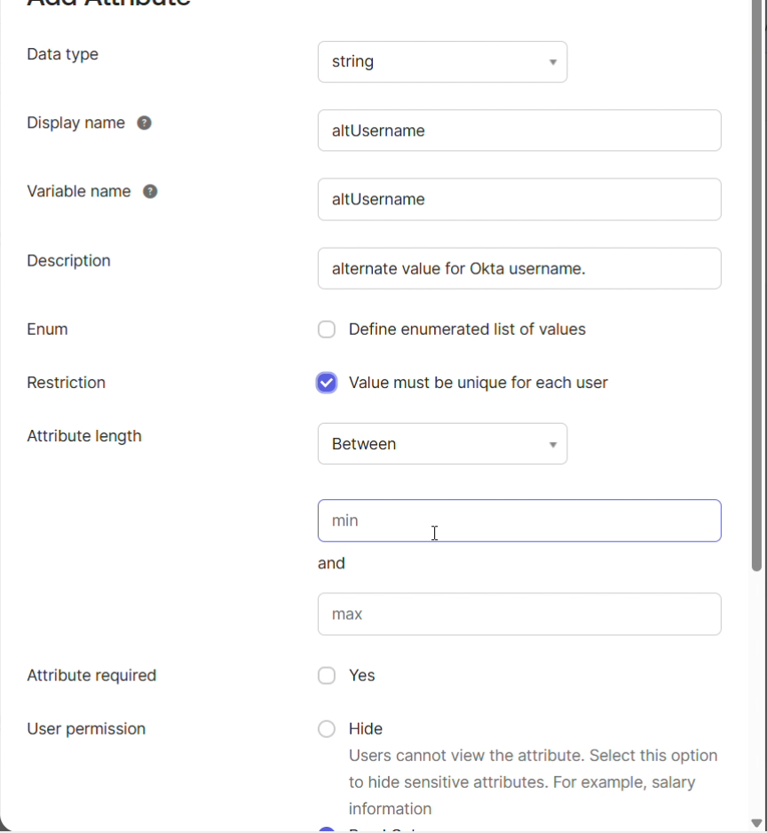Image resolution: width=767 pixels, height=833 pixels.
Task: Click help icon next to Display name
Action: pos(144,123)
